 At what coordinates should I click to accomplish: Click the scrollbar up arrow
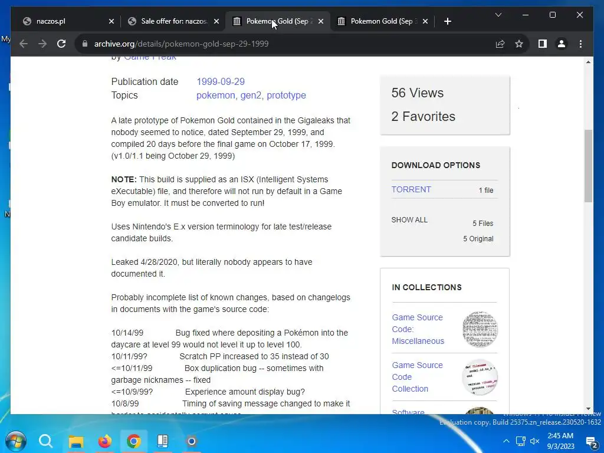[x=588, y=62]
